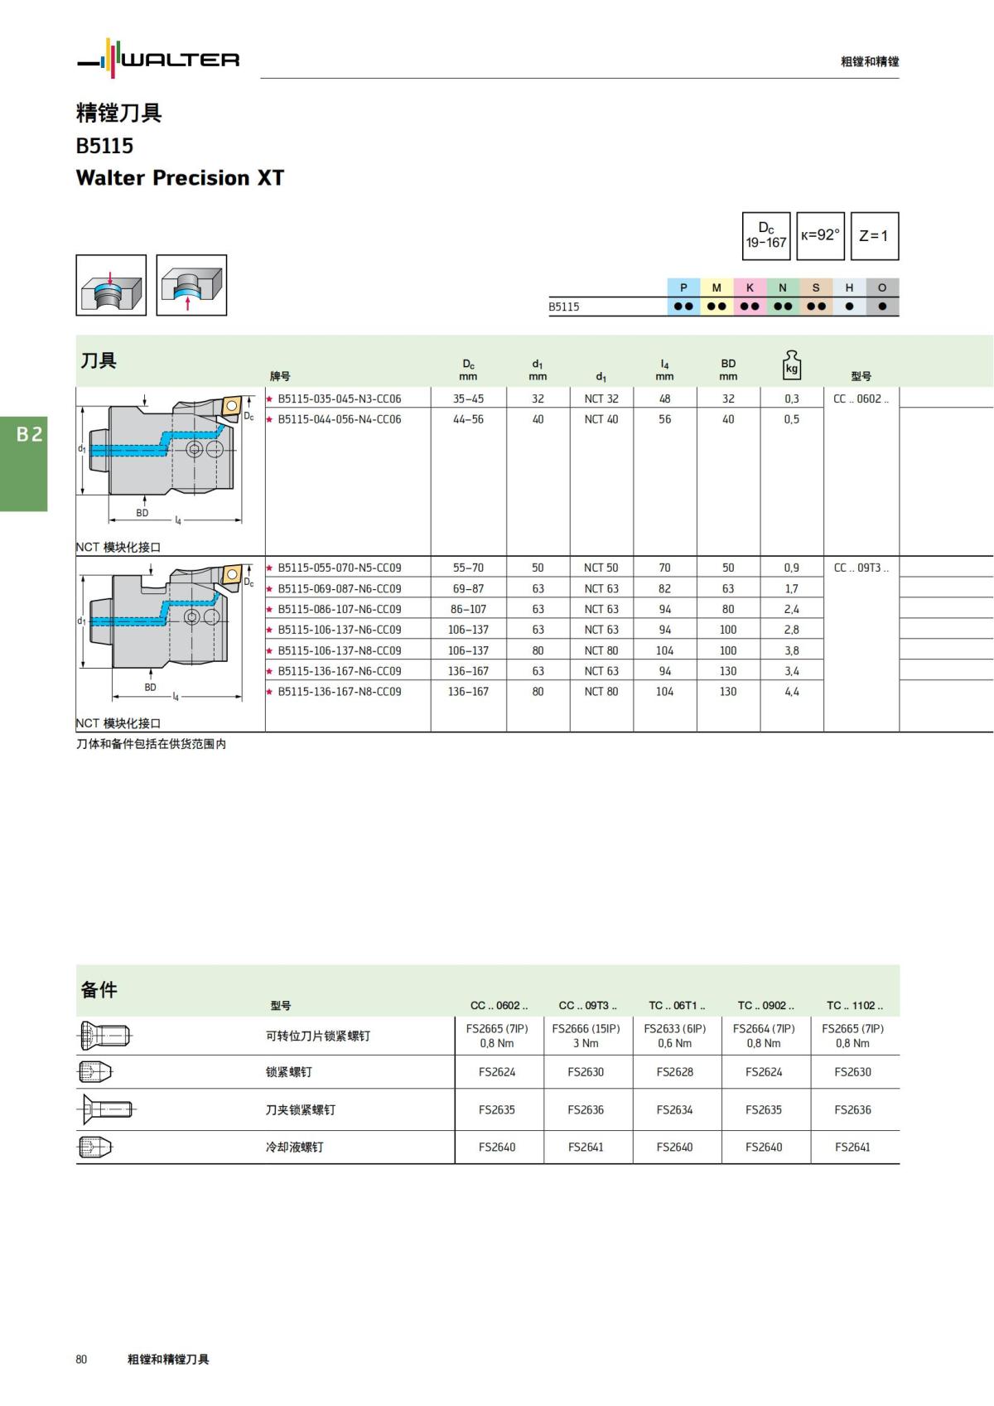Click the Walter logo
This screenshot has width=994, height=1406.
[x=158, y=58]
